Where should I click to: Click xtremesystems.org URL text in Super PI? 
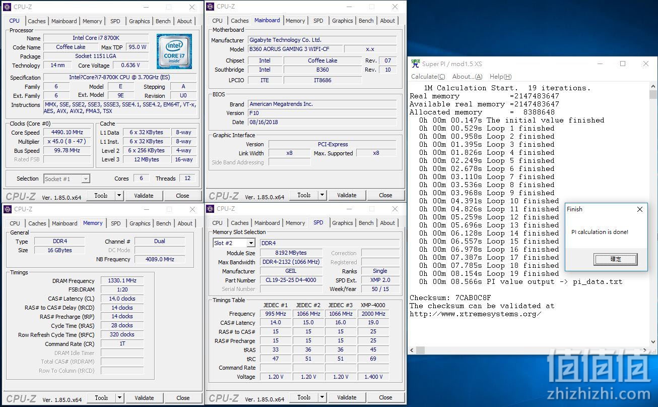[476, 314]
